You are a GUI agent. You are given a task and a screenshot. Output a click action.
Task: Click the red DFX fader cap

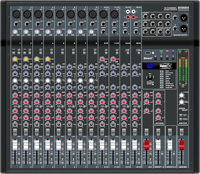pos(147,145)
